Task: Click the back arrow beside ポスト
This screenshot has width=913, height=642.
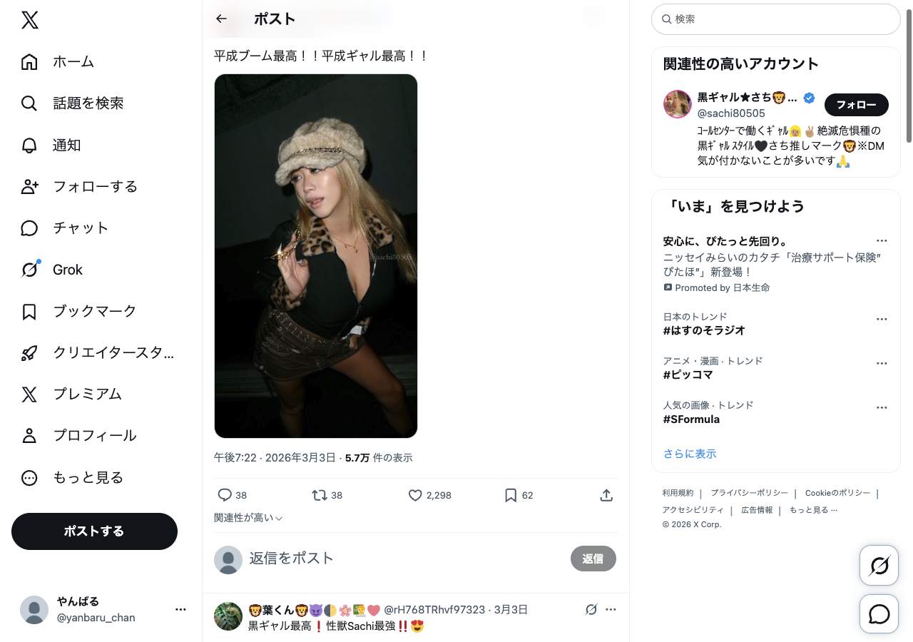Action: pos(221,19)
